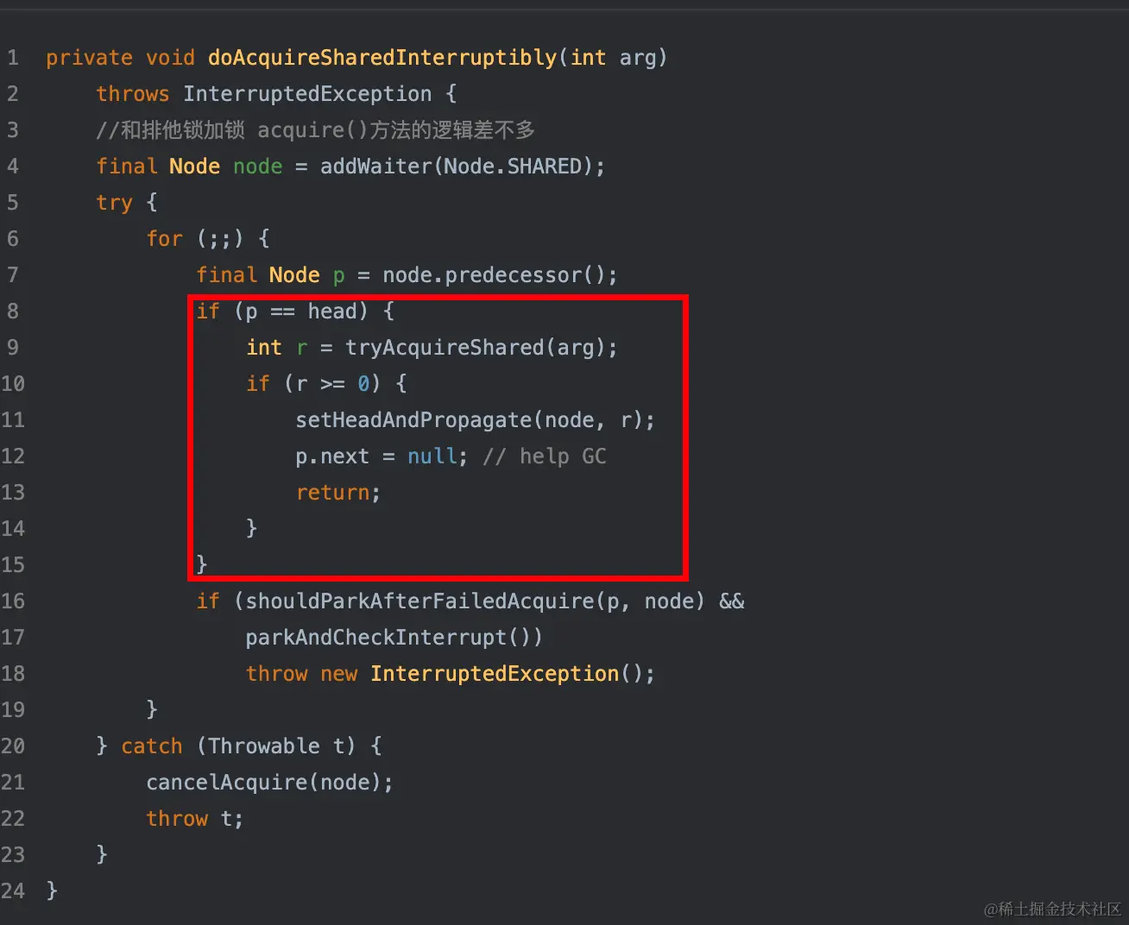The height and width of the screenshot is (925, 1129).
Task: Click addWaiter(Node.SHARED) on line 4
Action: tap(456, 167)
